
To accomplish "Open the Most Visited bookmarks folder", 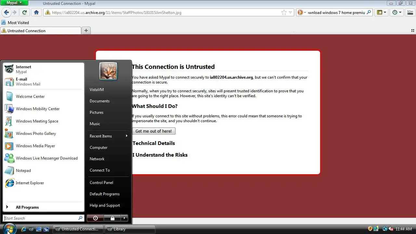I will [15, 22].
